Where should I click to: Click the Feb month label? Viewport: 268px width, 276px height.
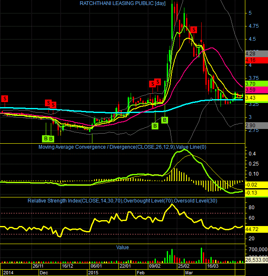[x=141, y=273]
